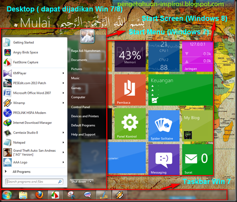The image size is (237, 202).
Task: Click the search magnifier icon
Action: [60, 182]
